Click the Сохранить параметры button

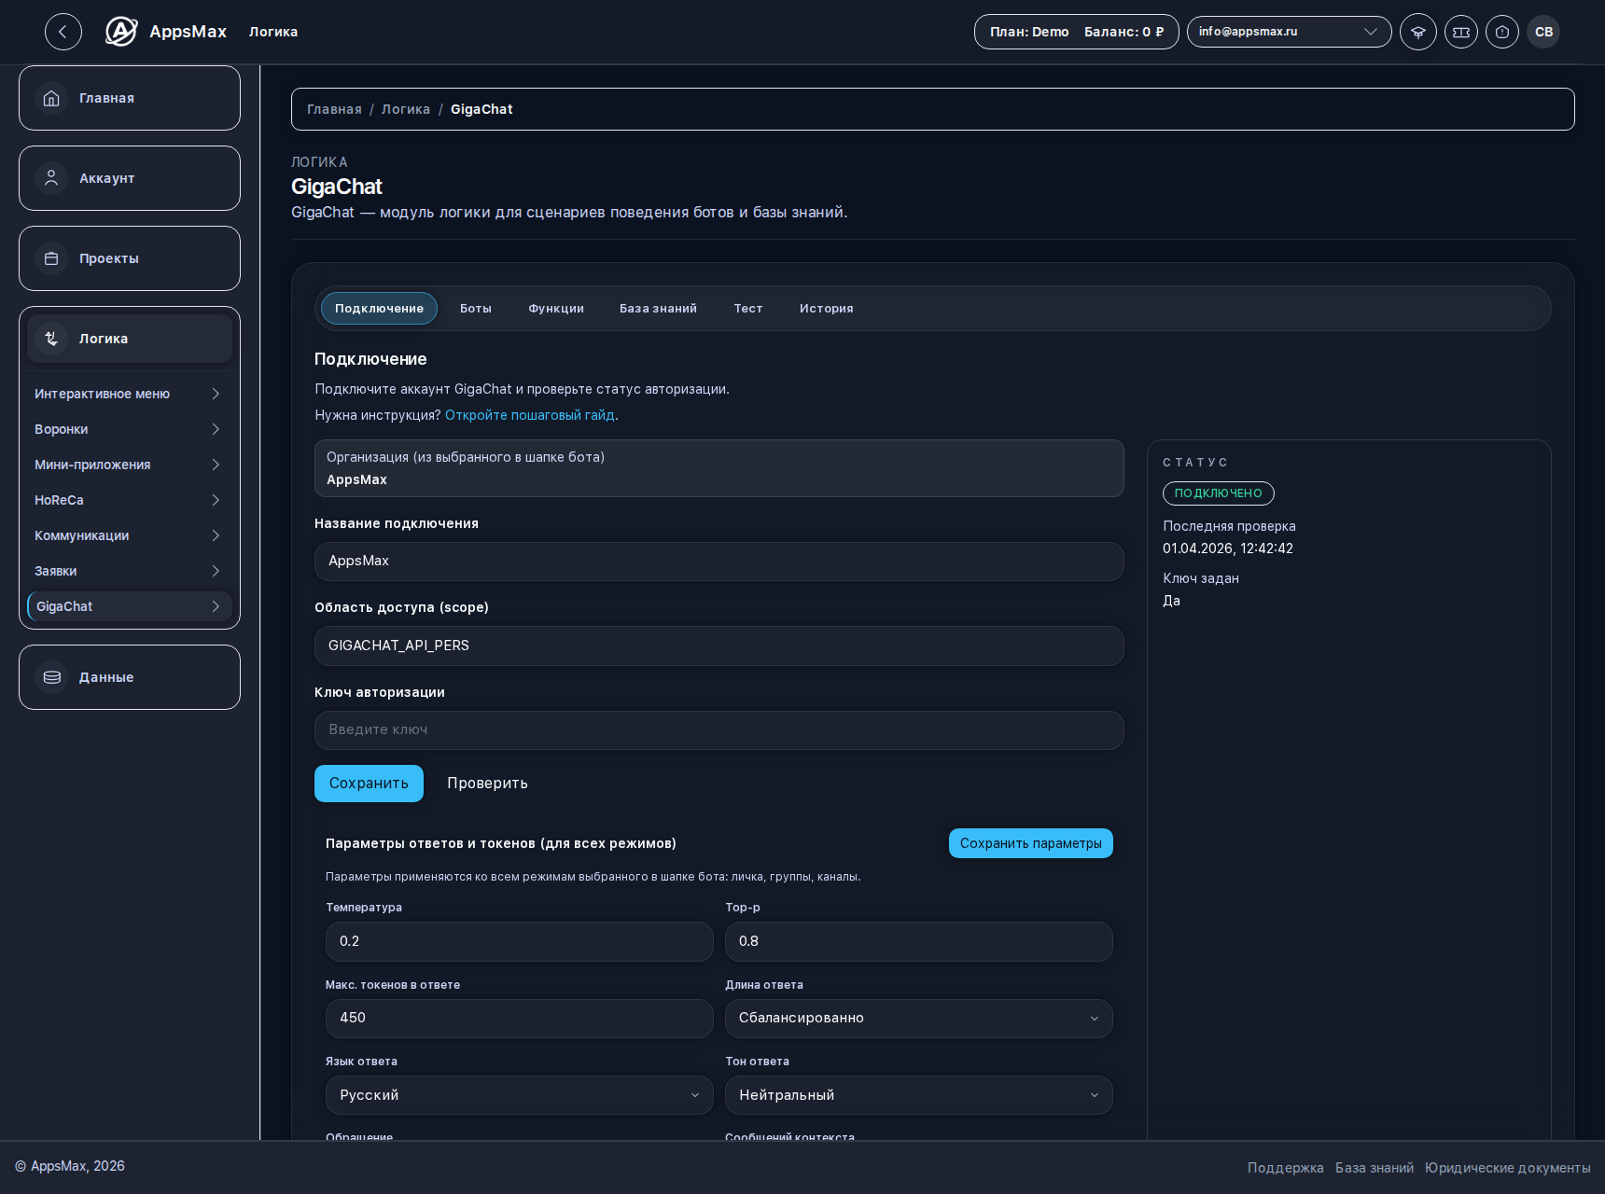pyautogui.click(x=1031, y=843)
